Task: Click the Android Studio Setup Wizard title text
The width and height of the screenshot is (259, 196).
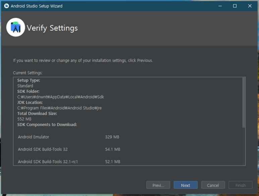Action: [x=37, y=6]
